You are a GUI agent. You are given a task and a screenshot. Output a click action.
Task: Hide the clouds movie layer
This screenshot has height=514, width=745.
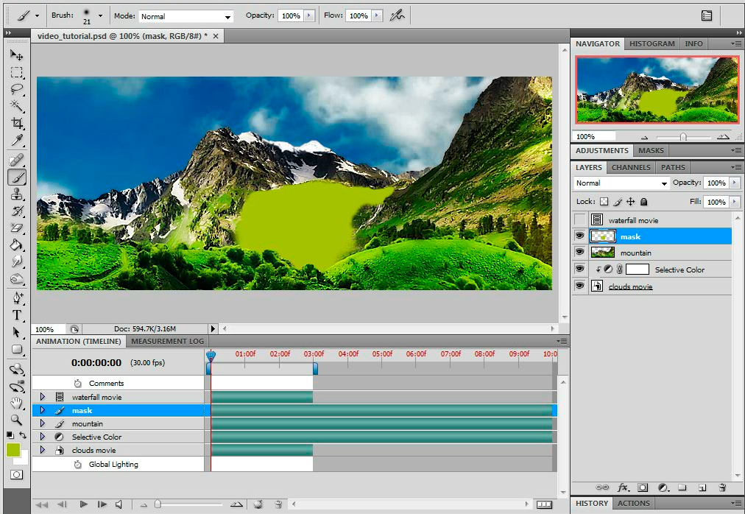pos(580,285)
